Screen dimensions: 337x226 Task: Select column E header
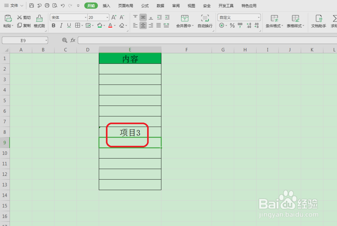[x=130, y=50]
